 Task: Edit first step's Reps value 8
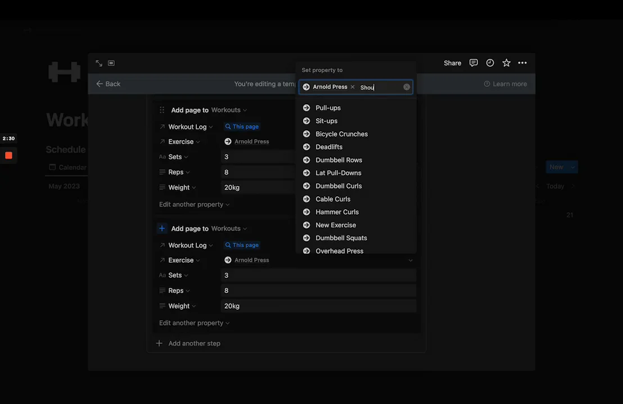click(258, 172)
